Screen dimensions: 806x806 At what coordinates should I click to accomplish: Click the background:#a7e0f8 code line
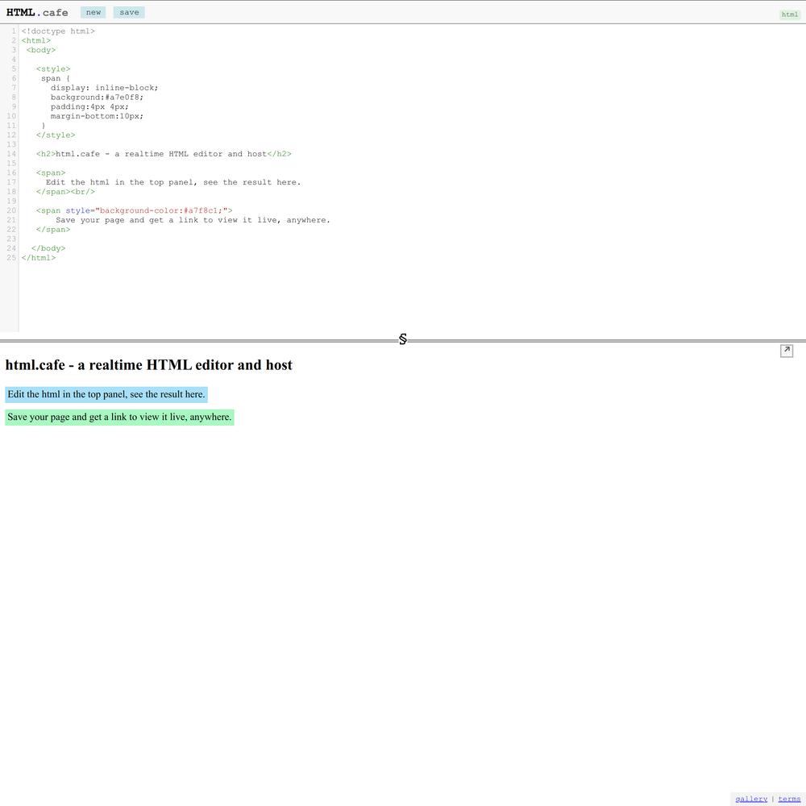tap(98, 98)
